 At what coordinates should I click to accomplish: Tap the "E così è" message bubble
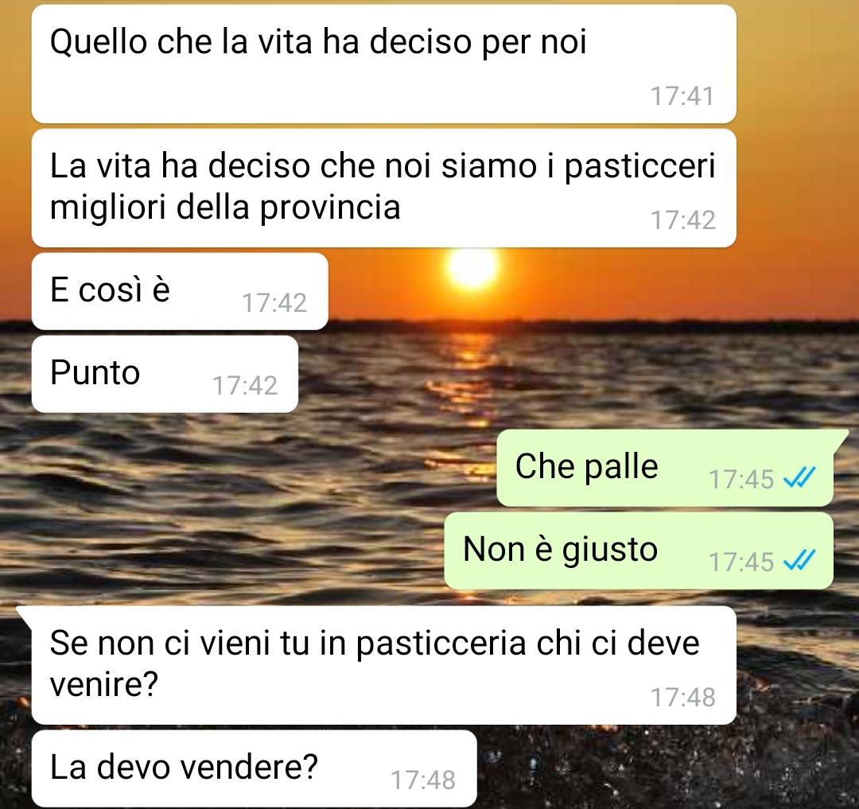[181, 291]
